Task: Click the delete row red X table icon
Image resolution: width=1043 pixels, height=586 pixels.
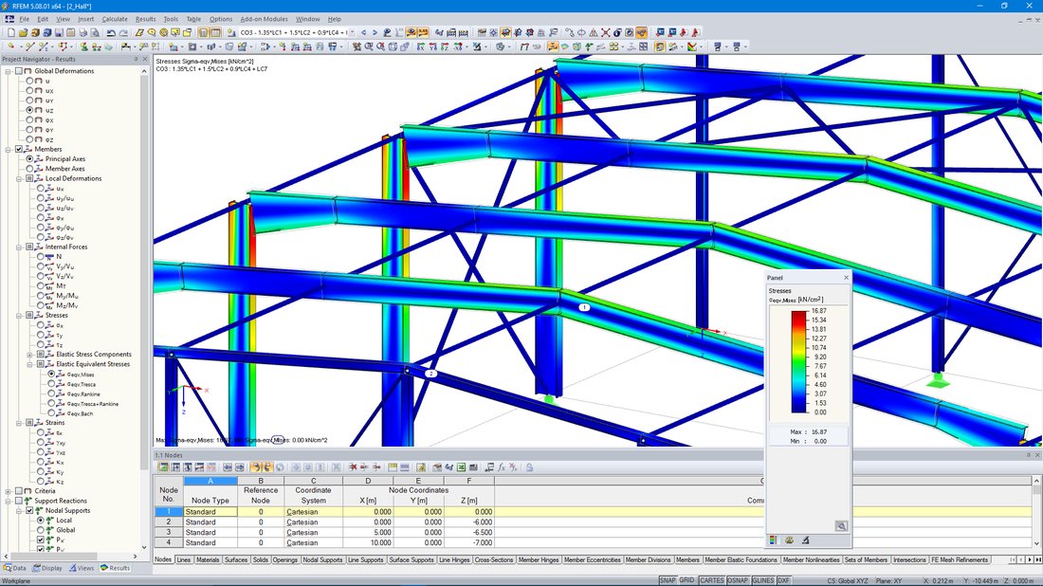Action: [353, 467]
